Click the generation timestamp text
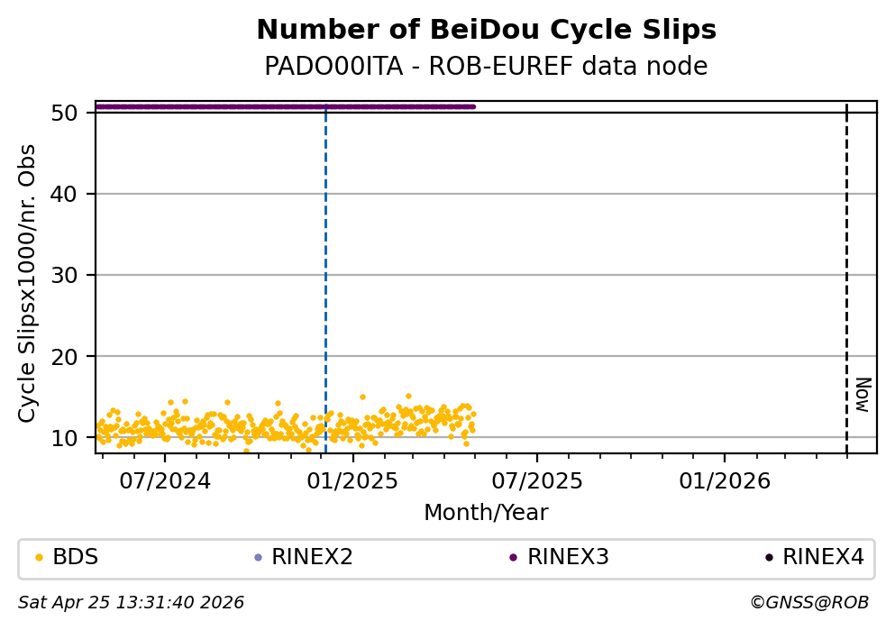The width and height of the screenshot is (895, 630). (x=132, y=602)
